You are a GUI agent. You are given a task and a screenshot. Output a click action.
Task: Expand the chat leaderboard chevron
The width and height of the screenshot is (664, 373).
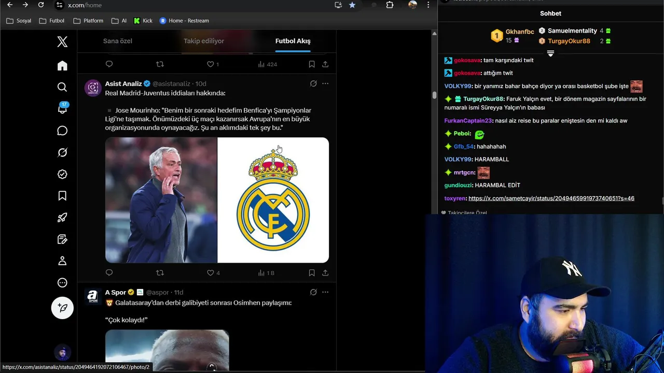tap(550, 53)
